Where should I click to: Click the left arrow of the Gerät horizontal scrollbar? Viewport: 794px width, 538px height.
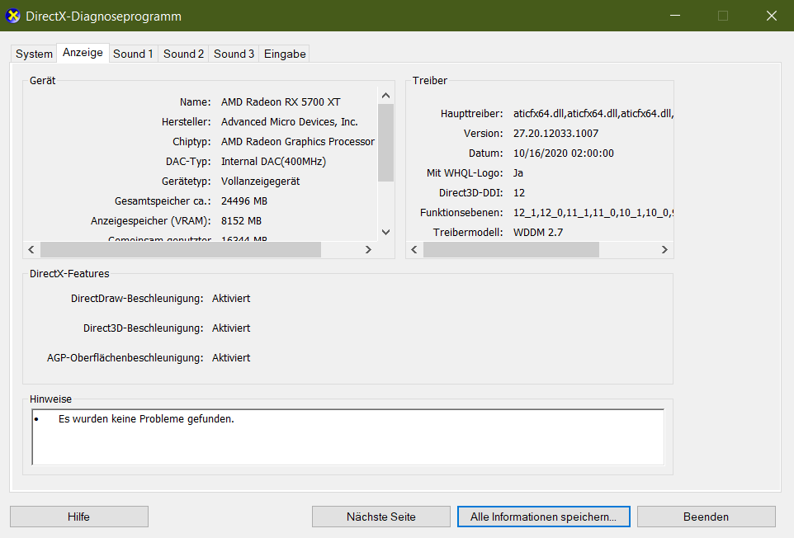click(x=31, y=249)
